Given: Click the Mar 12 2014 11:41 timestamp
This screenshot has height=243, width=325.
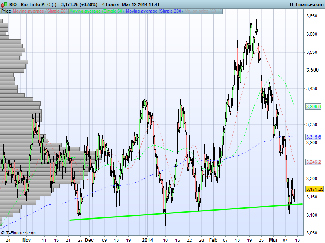Looking at the screenshot, I should click(x=141, y=4).
